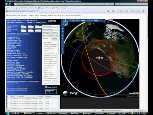The height and width of the screenshot is (115, 153).
Task: Click the Bing search box in browser
Action: point(130,4)
